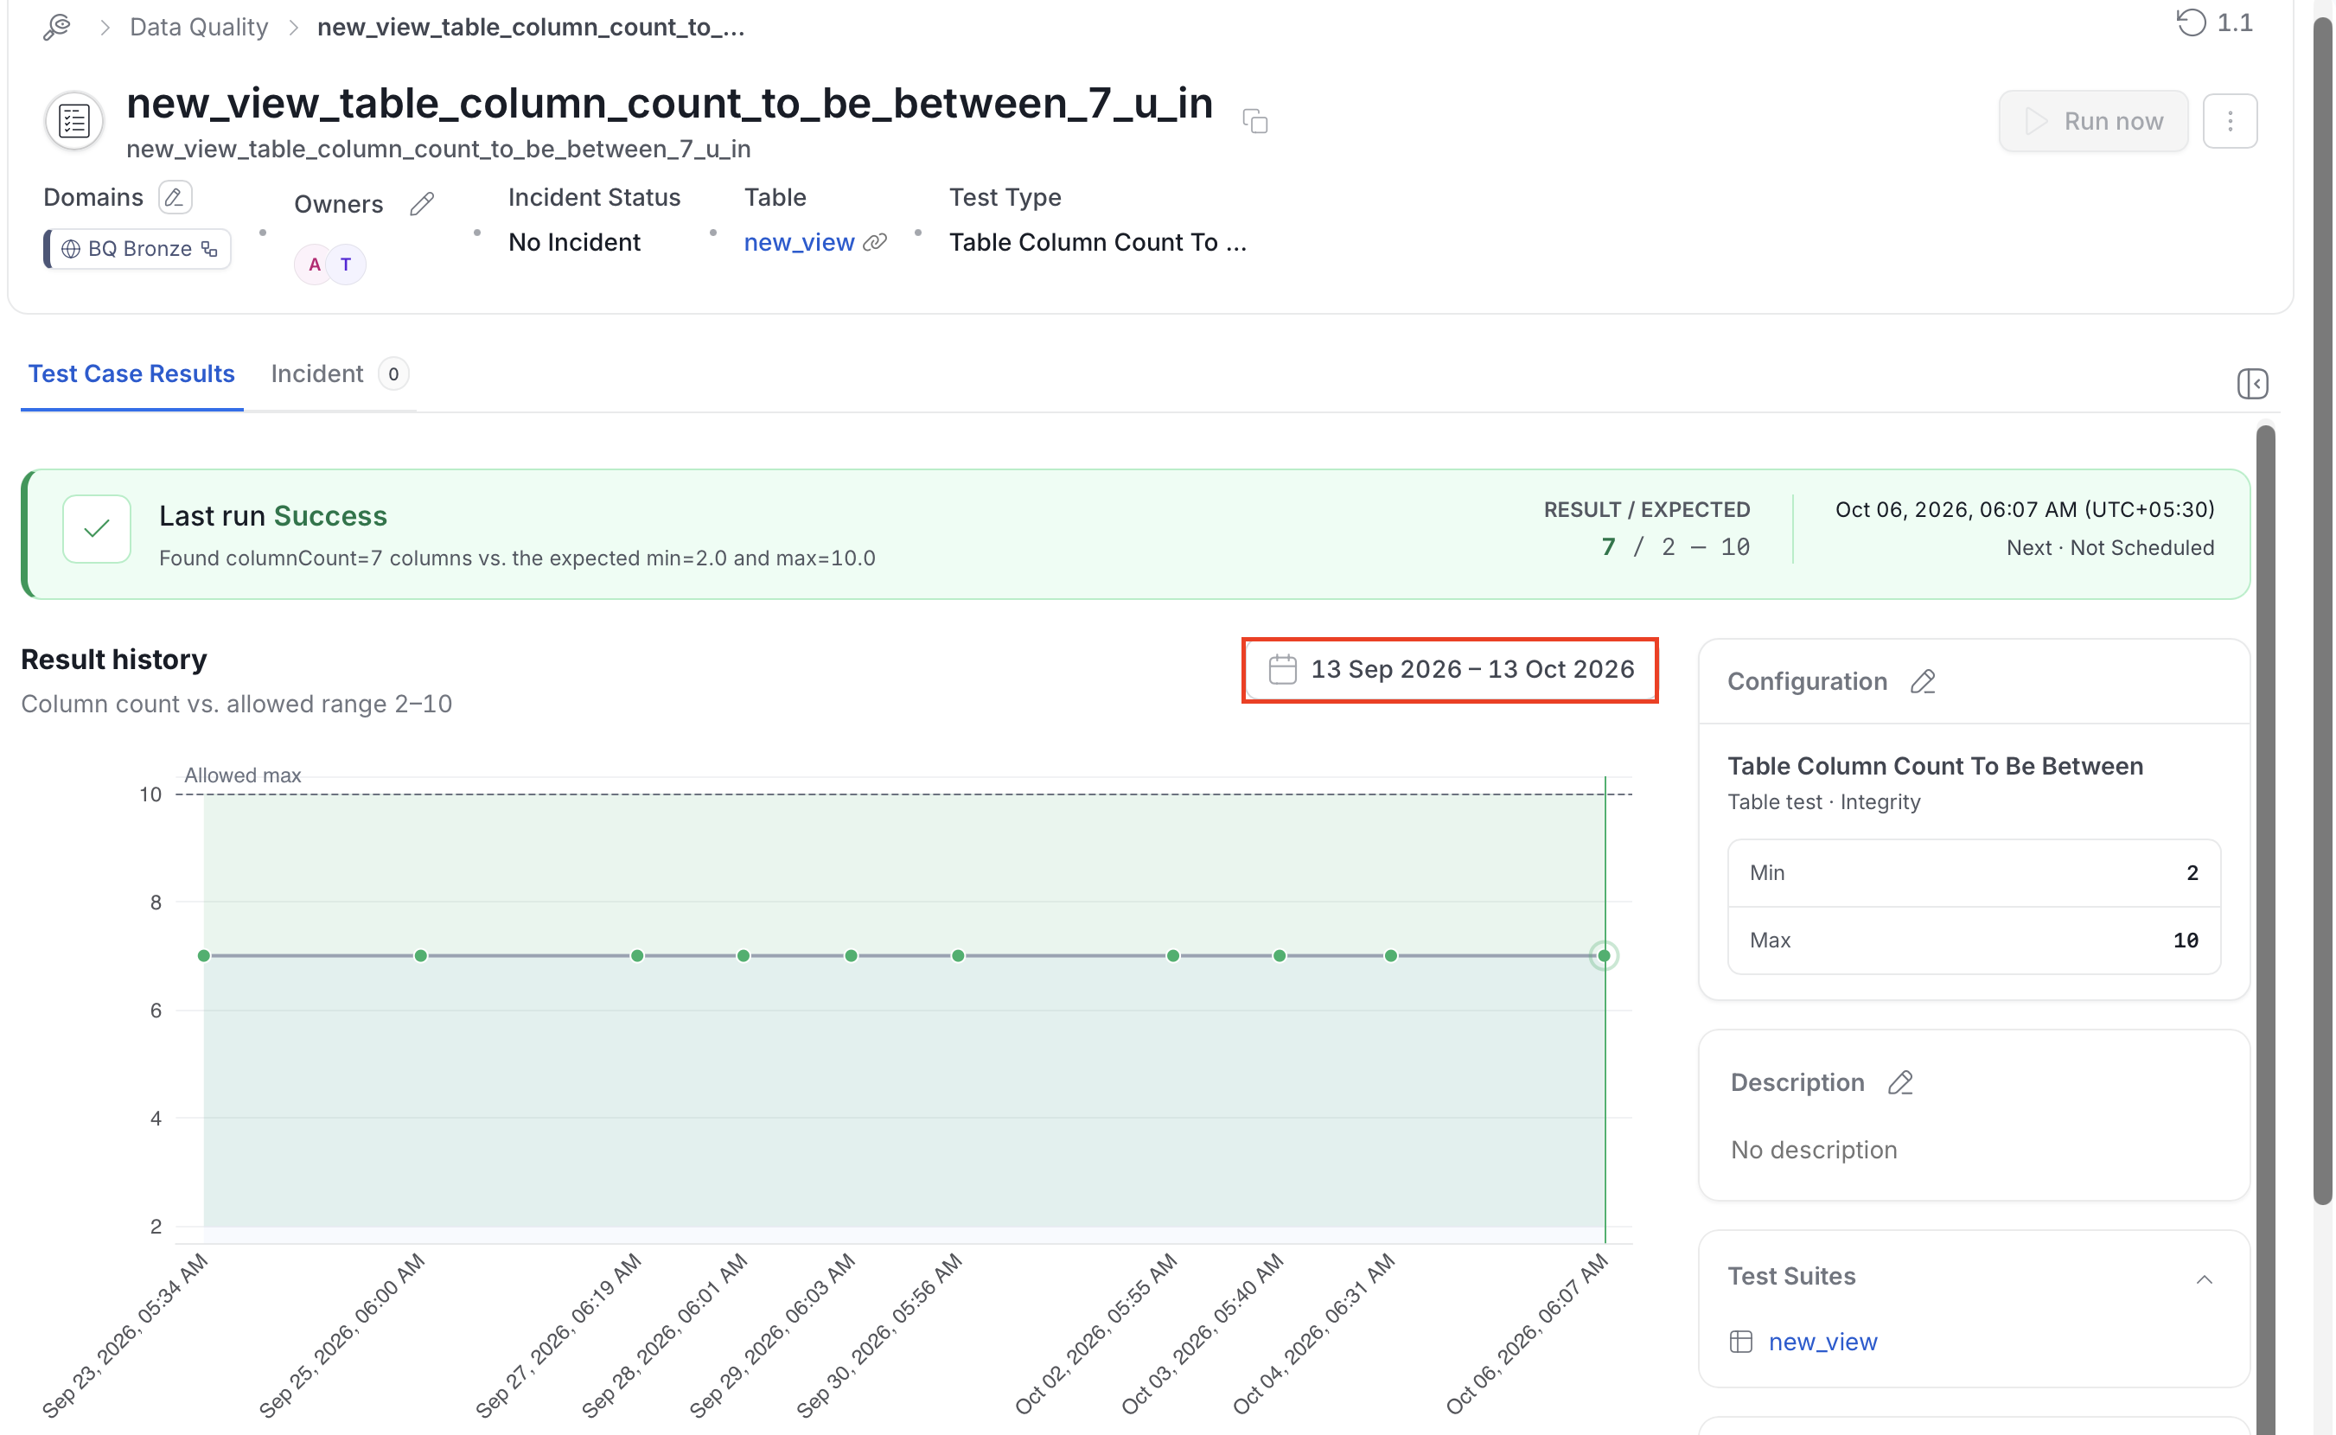Click the 'Next · Not Scheduled' text
The image size is (2336, 1435).
(2109, 547)
